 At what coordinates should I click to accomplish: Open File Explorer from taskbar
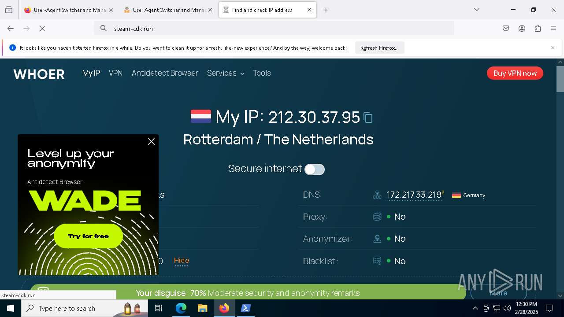[202, 308]
